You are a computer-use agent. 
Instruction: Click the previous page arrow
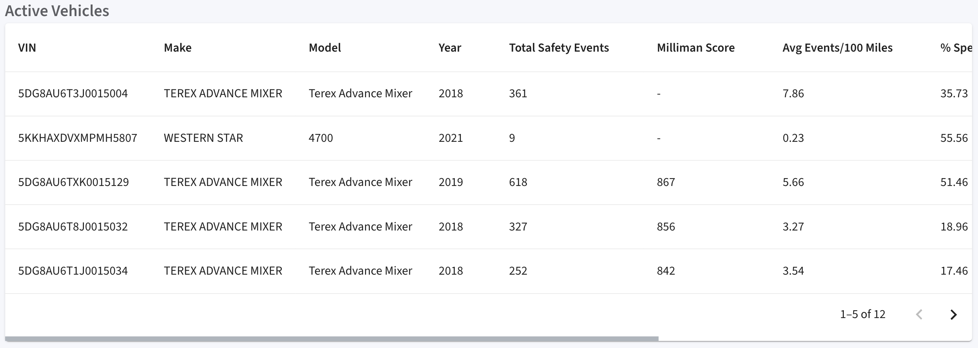[919, 314]
